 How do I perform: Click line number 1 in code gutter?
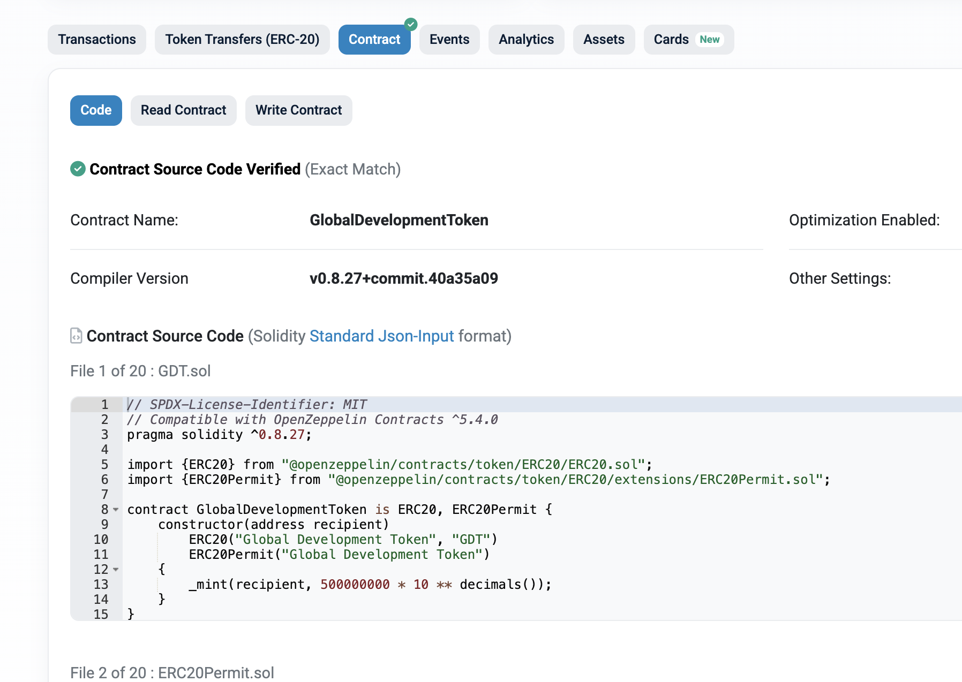104,405
